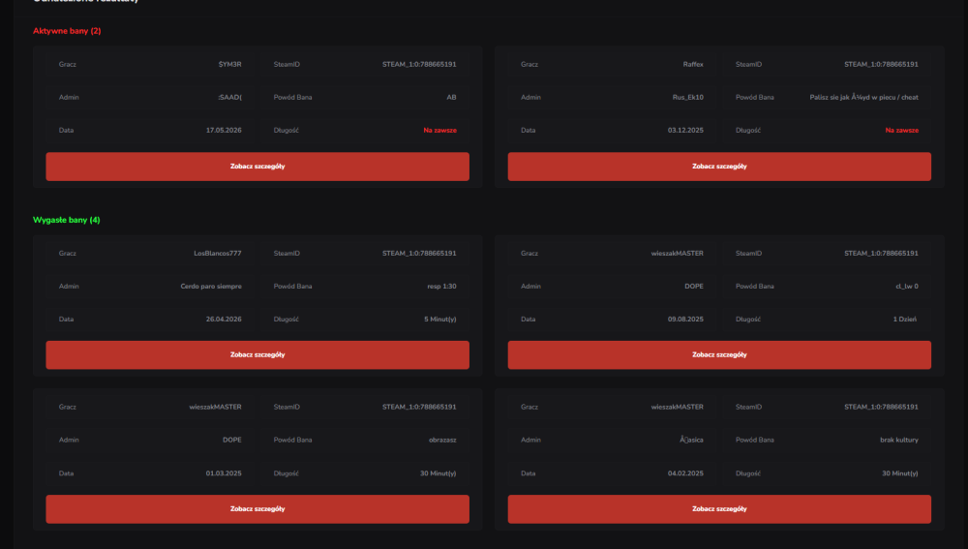Click Na zawsze in the Raffex card
Screen dimensions: 968x549
[902, 131]
